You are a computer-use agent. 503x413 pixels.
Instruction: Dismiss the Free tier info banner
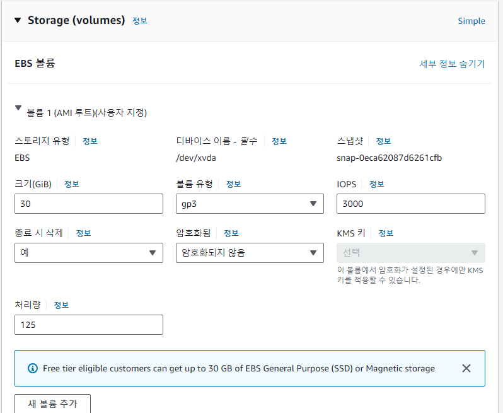click(466, 368)
